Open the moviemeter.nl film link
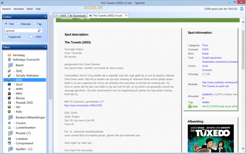This screenshot has height=154, width=246. coord(83,105)
